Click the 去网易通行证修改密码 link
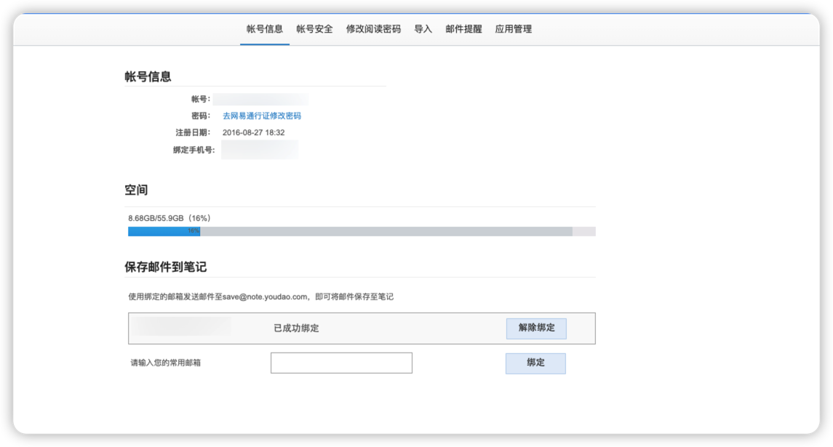This screenshot has width=833, height=447. pyautogui.click(x=261, y=116)
